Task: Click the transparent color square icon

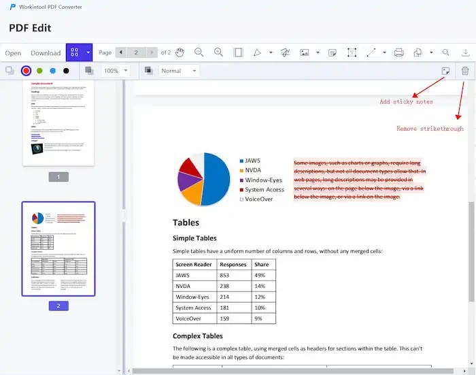Action: point(10,71)
